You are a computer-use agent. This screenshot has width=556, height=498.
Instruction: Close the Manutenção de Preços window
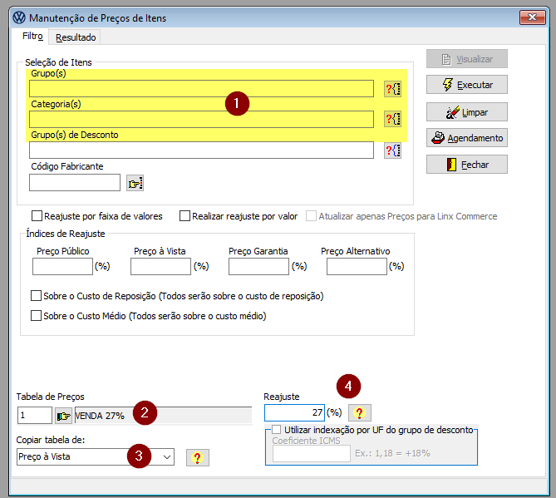pos(532,17)
